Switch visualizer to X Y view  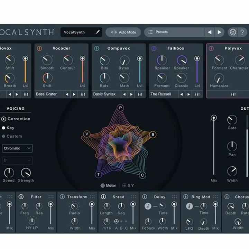point(128,185)
